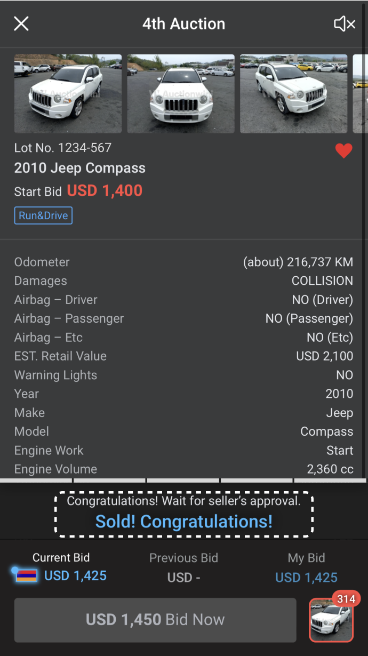Screen dimensions: 368x656
Task: Select the Odometer detail row
Action: coord(184,262)
